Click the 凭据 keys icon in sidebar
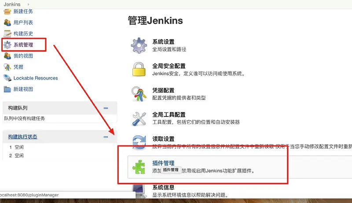The width and height of the screenshot is (352, 203). click(7, 67)
